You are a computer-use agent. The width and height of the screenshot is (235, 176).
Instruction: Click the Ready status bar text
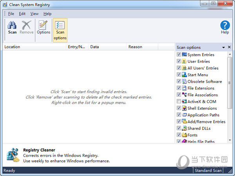tap(9, 170)
